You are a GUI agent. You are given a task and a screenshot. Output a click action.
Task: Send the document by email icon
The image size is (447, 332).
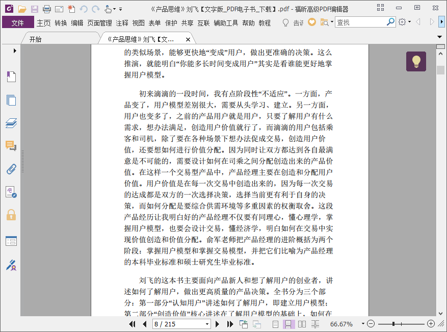click(x=59, y=9)
